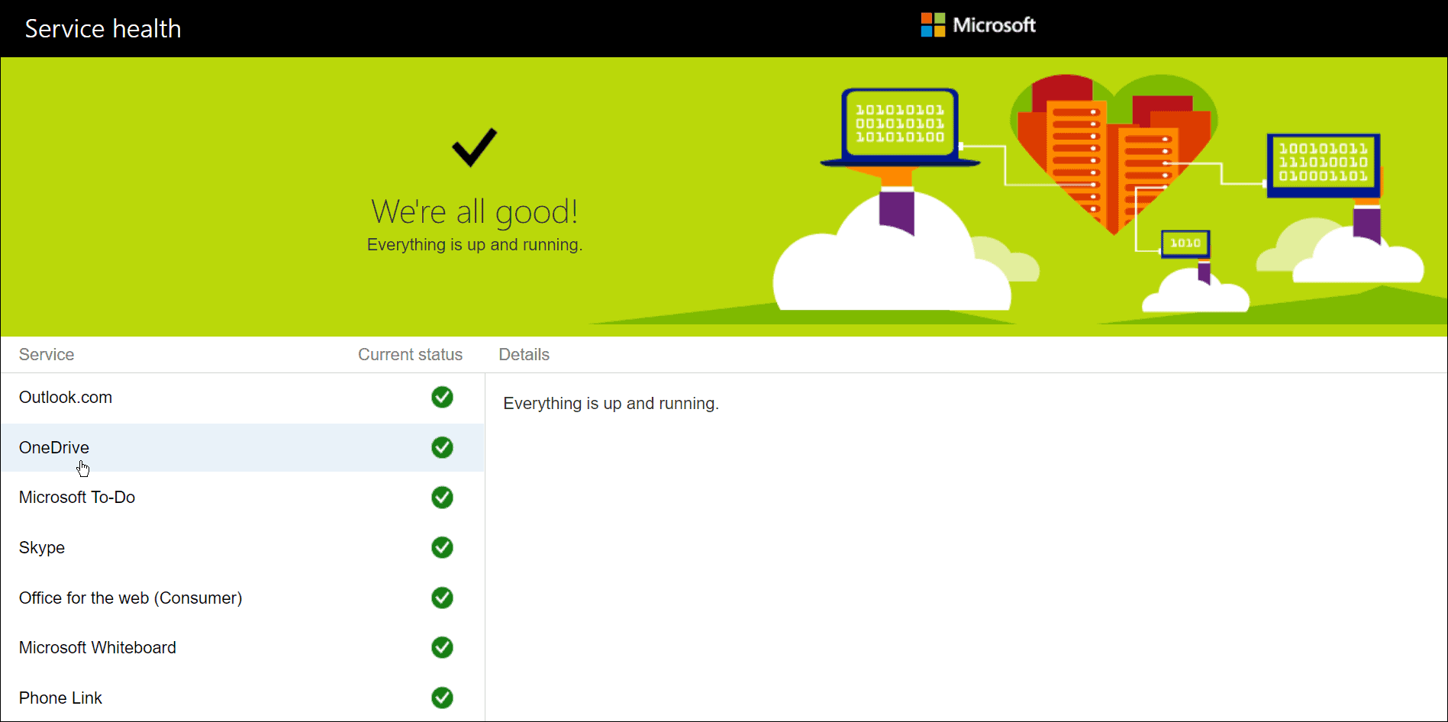Click the status check for Office for the web
The height and width of the screenshot is (722, 1448).
[x=442, y=598]
